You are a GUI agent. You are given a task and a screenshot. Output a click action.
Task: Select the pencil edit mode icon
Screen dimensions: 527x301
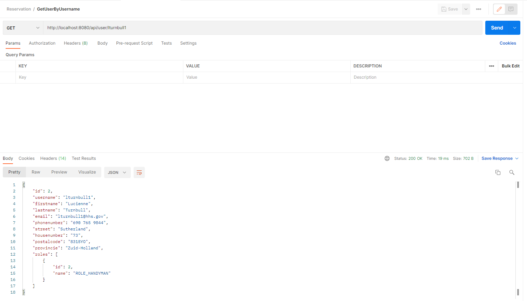pyautogui.click(x=499, y=9)
